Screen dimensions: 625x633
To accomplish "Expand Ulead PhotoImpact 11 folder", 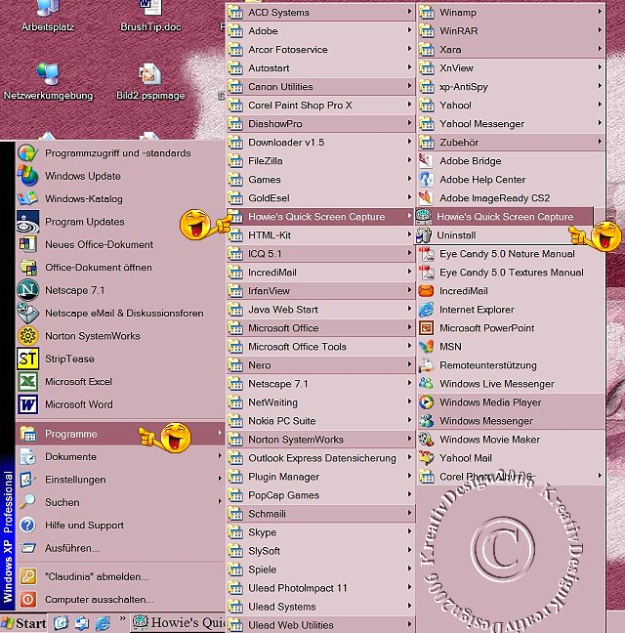I will click(320, 588).
